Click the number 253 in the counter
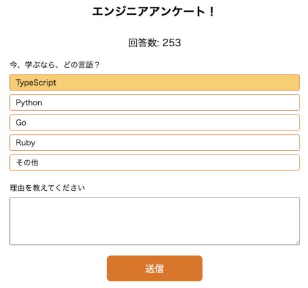 click(172, 42)
